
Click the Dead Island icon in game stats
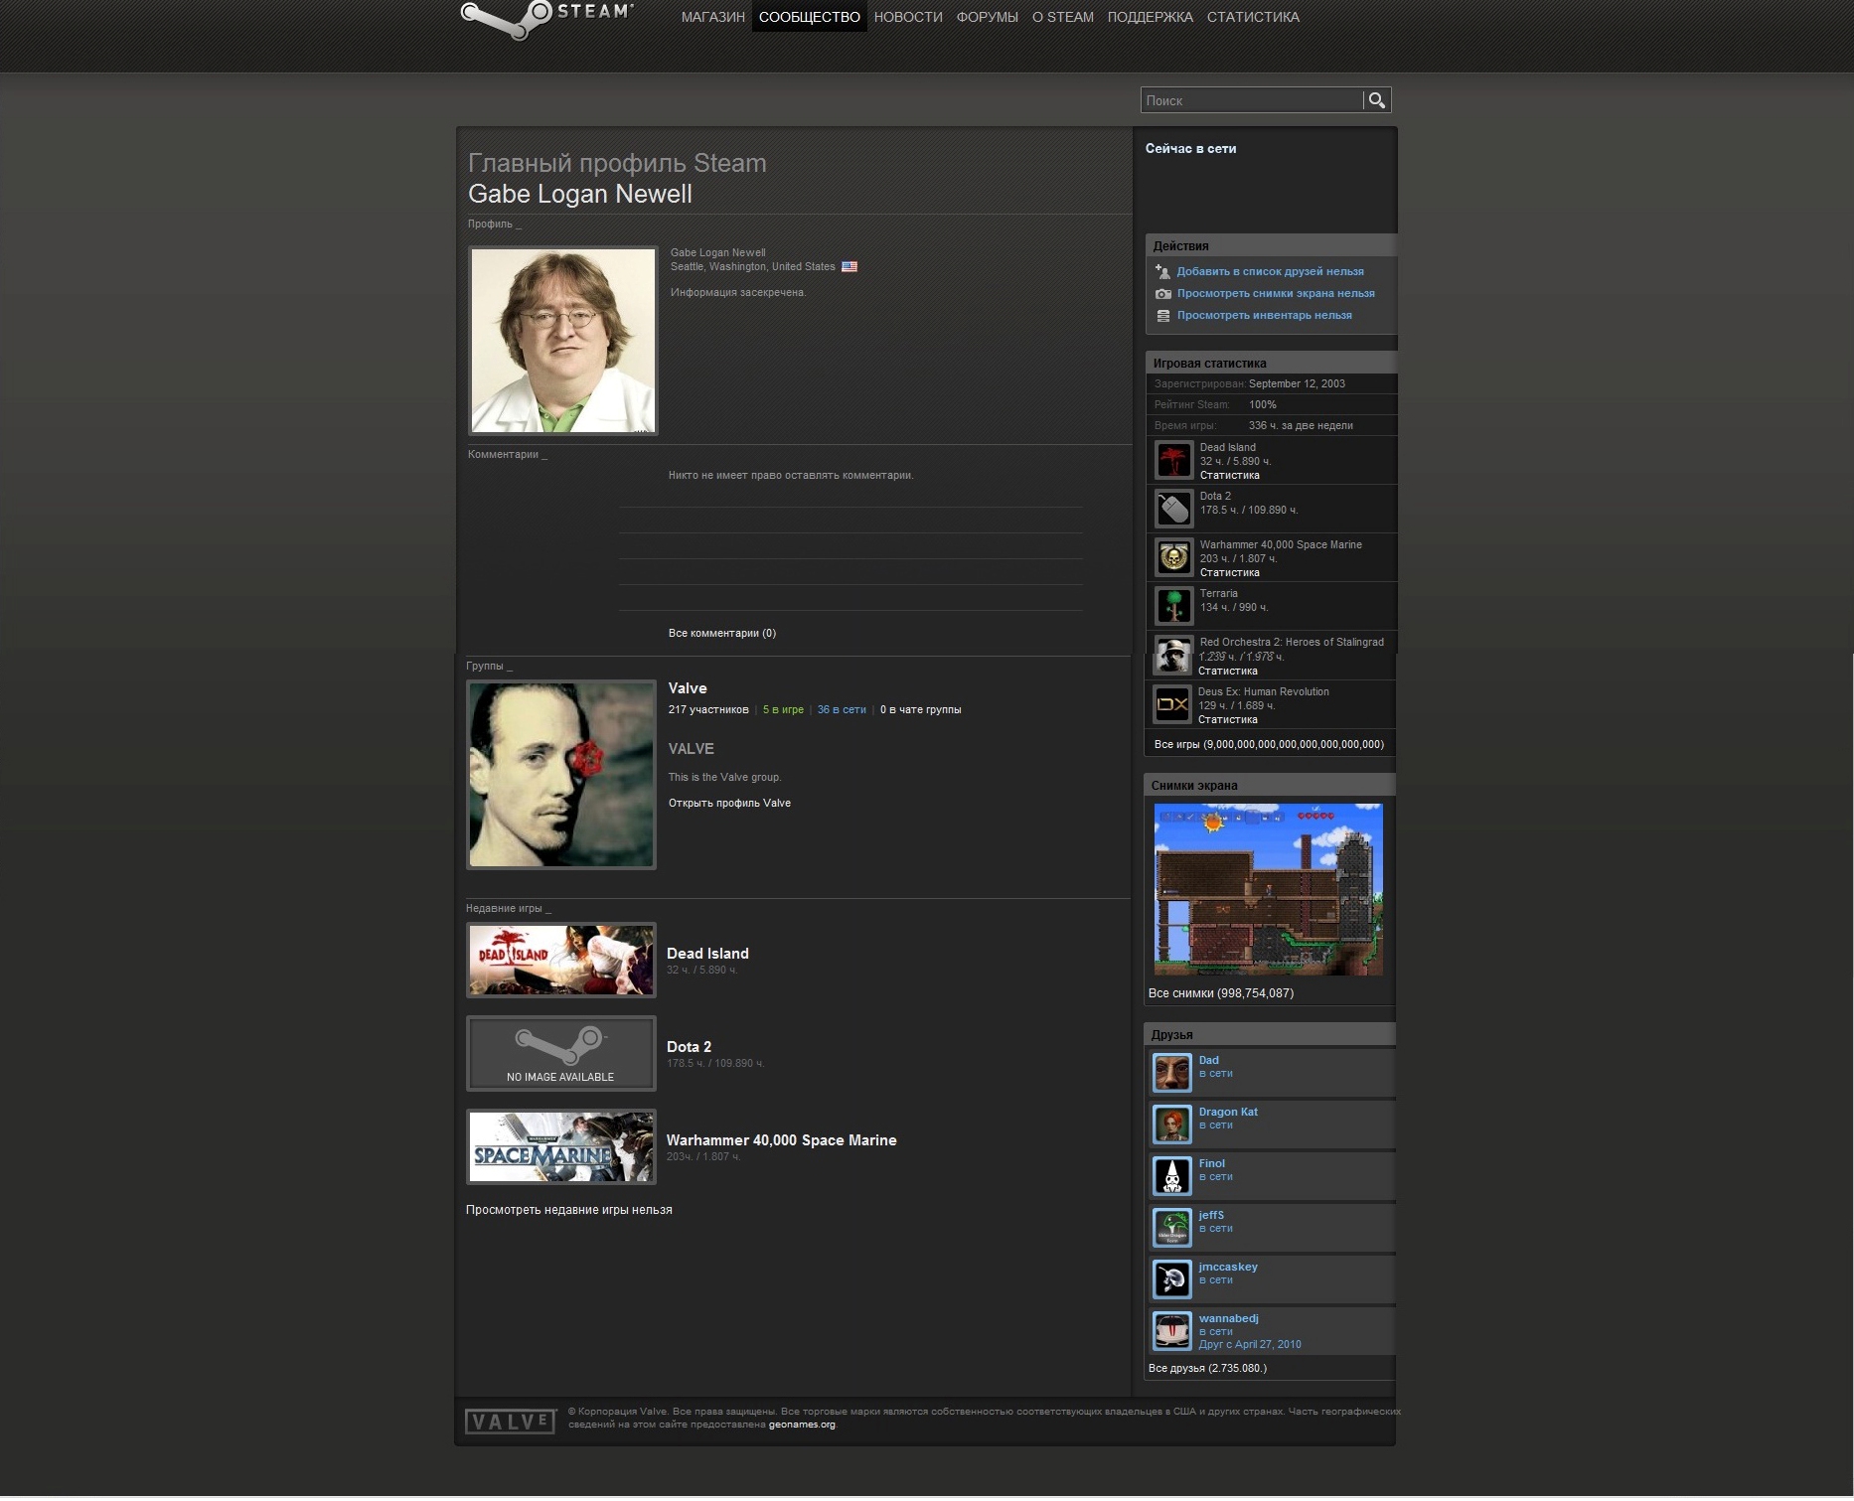1173,460
